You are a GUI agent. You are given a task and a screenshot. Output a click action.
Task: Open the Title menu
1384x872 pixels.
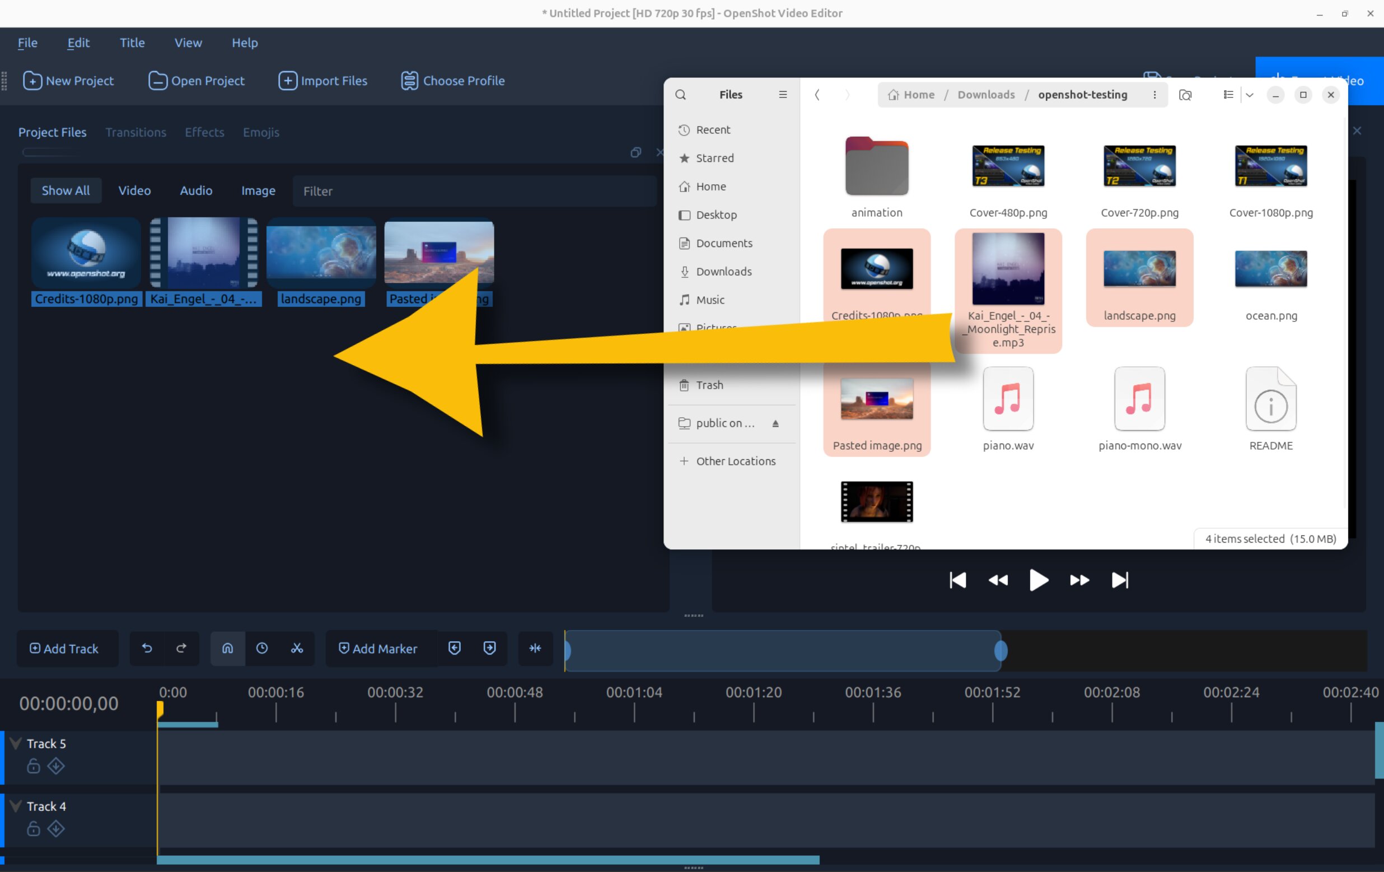(132, 43)
